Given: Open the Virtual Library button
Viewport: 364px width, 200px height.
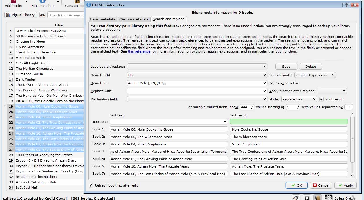Looking at the screenshot, I should tap(20, 15).
